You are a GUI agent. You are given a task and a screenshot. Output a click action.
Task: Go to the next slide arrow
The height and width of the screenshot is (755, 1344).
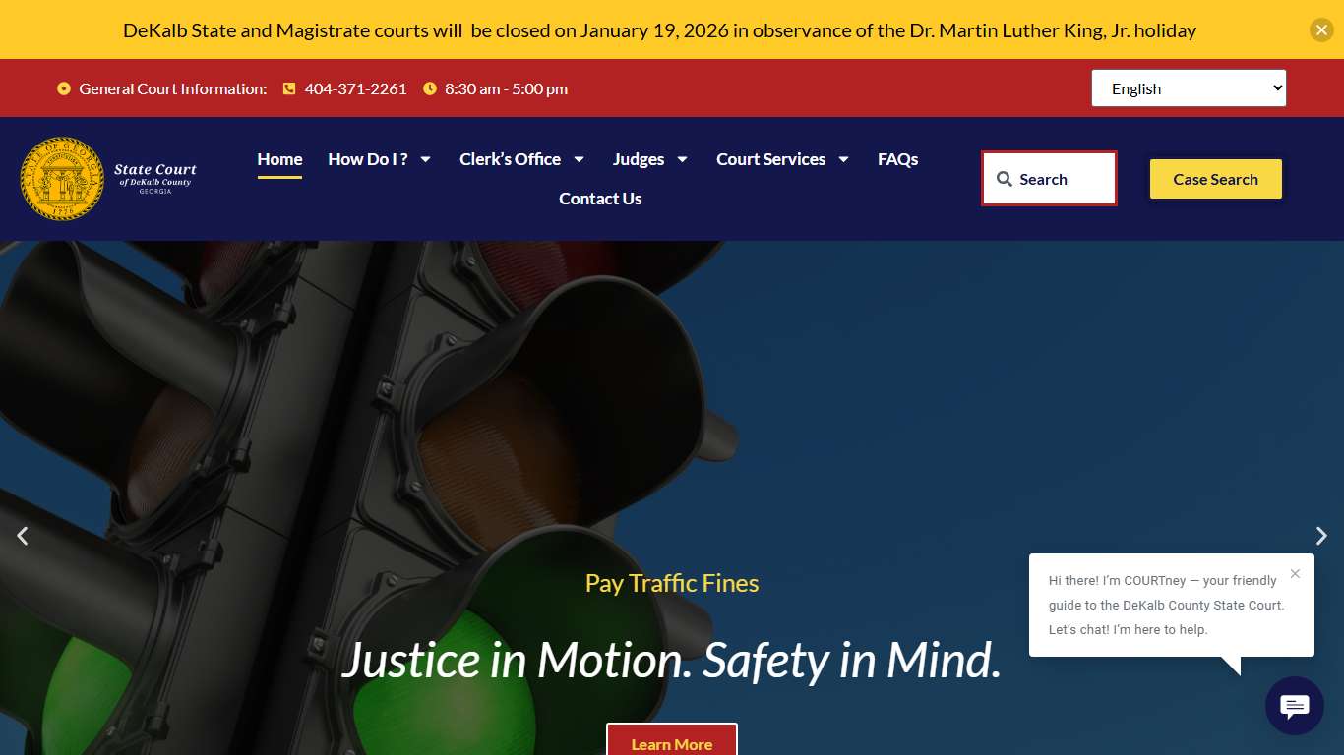pyautogui.click(x=1321, y=536)
